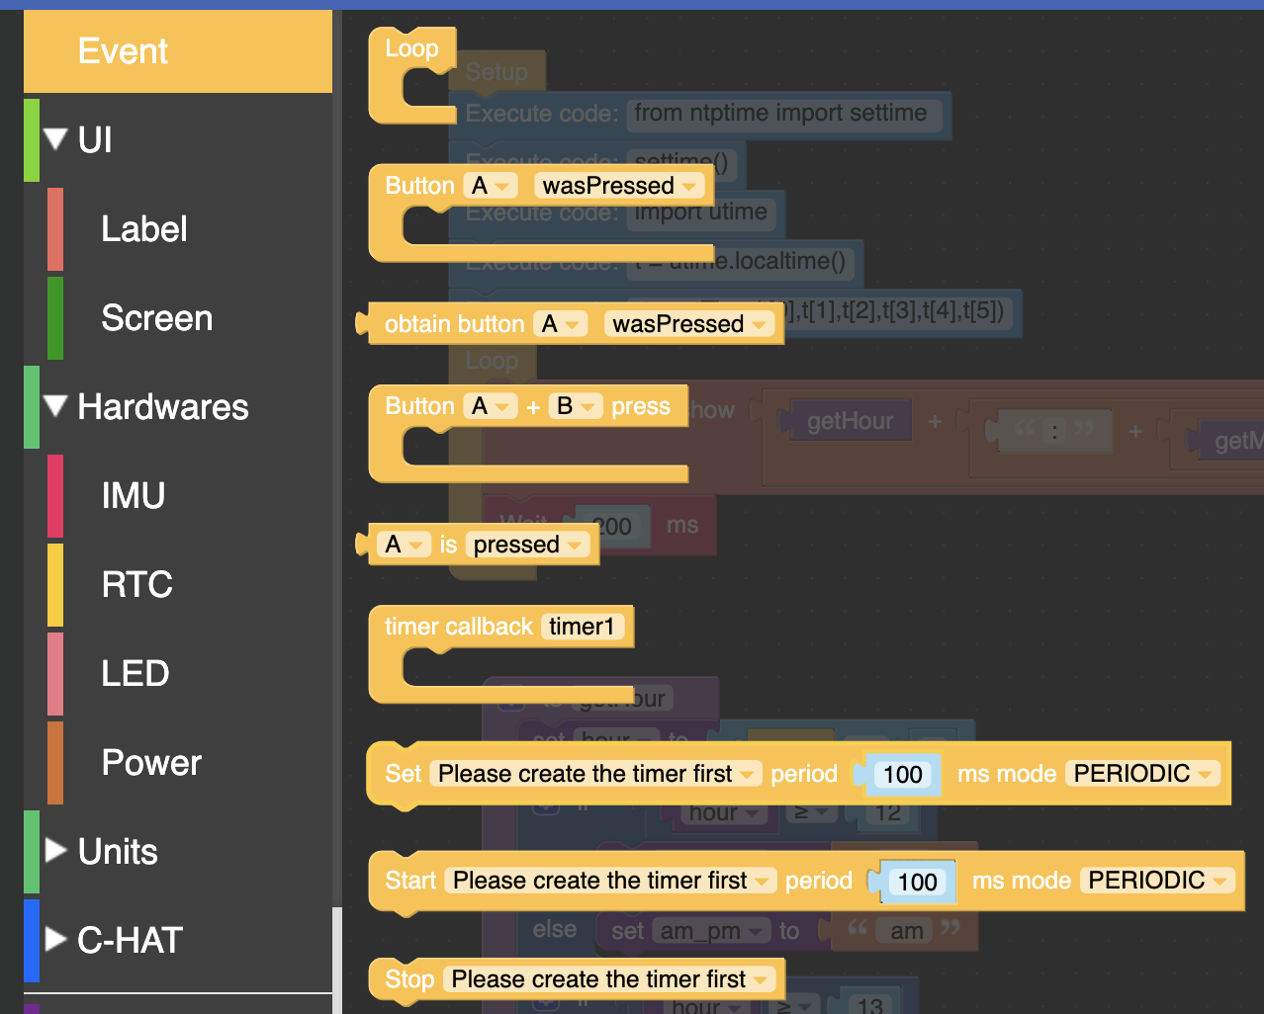Expand the Units category
This screenshot has width=1264, height=1014.
coord(54,850)
